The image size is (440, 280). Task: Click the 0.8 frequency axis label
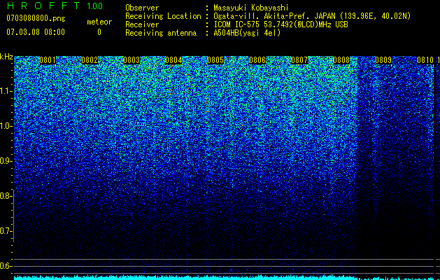6,196
